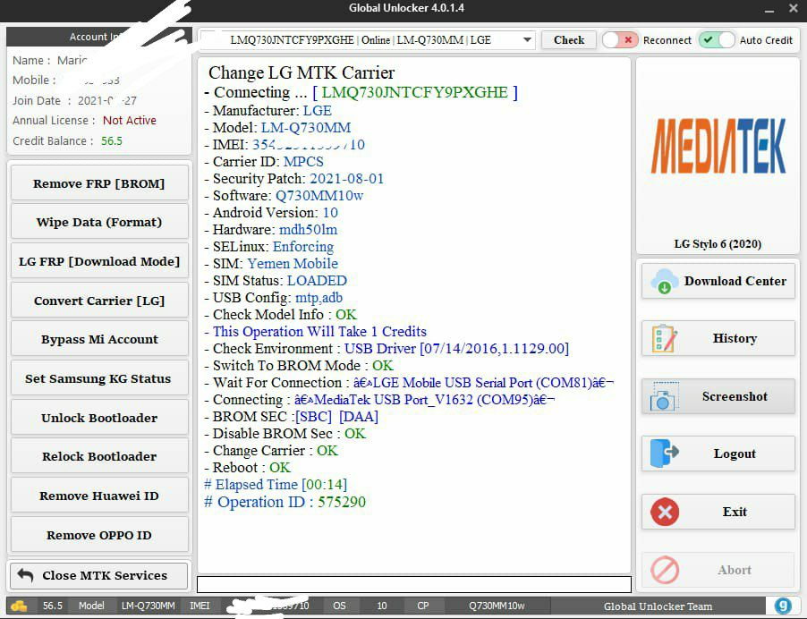Click the back arrow on Close MTK Services
The image size is (807, 619).
tap(25, 575)
